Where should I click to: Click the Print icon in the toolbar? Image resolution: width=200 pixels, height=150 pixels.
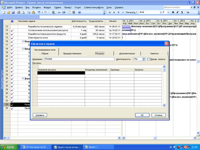click(19, 12)
